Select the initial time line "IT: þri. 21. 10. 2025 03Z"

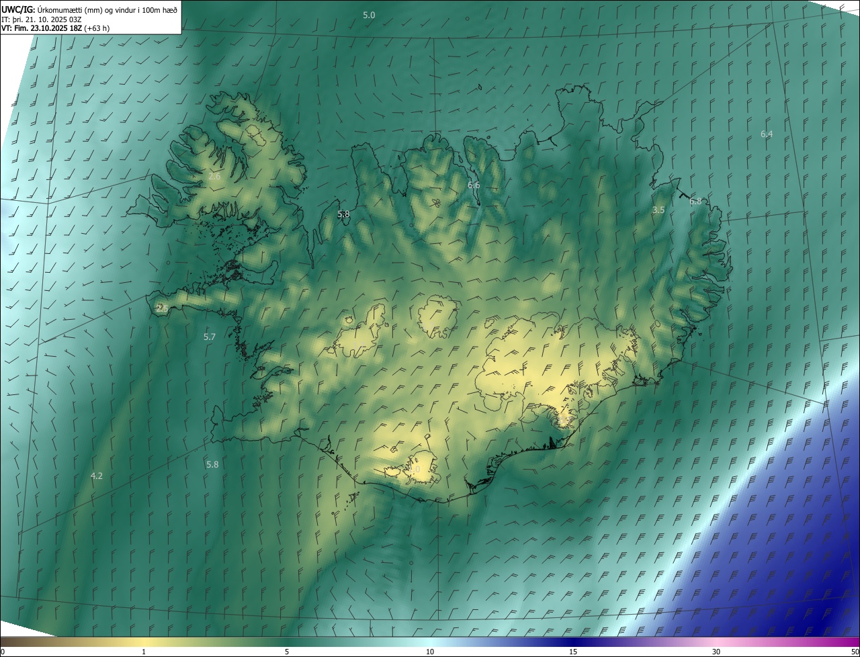click(x=42, y=19)
